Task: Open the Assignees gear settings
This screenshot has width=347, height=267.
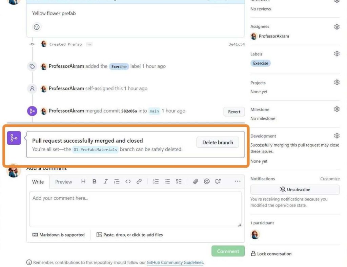Action: [336, 27]
